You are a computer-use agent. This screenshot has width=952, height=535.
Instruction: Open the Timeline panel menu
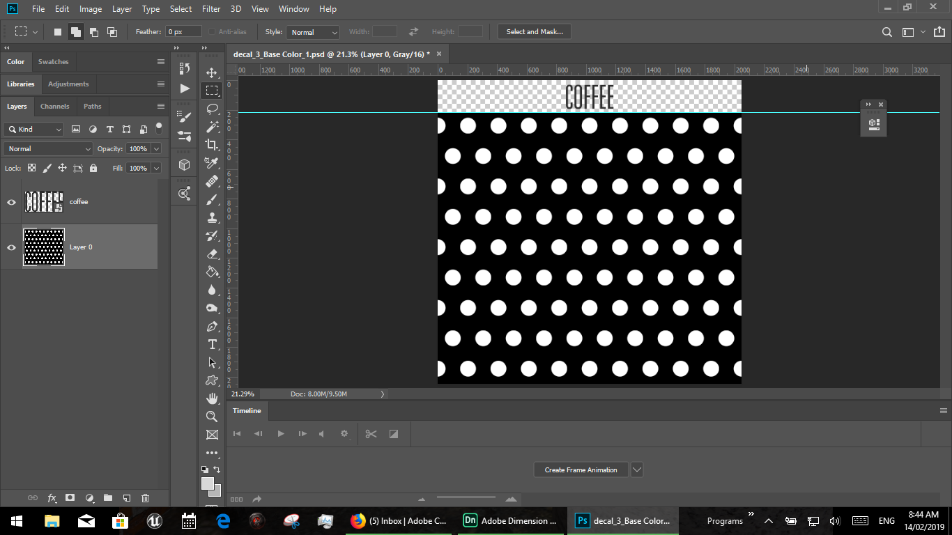tap(944, 411)
